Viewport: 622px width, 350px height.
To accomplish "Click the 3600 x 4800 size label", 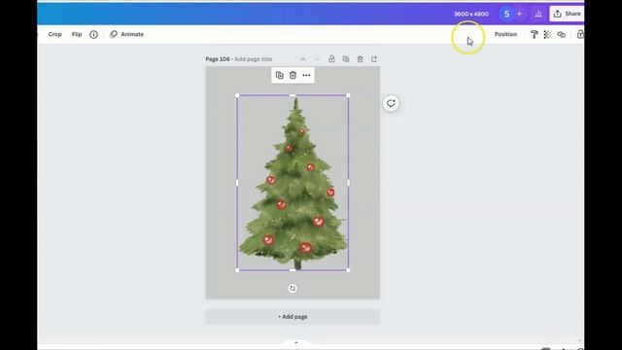I will click(470, 14).
